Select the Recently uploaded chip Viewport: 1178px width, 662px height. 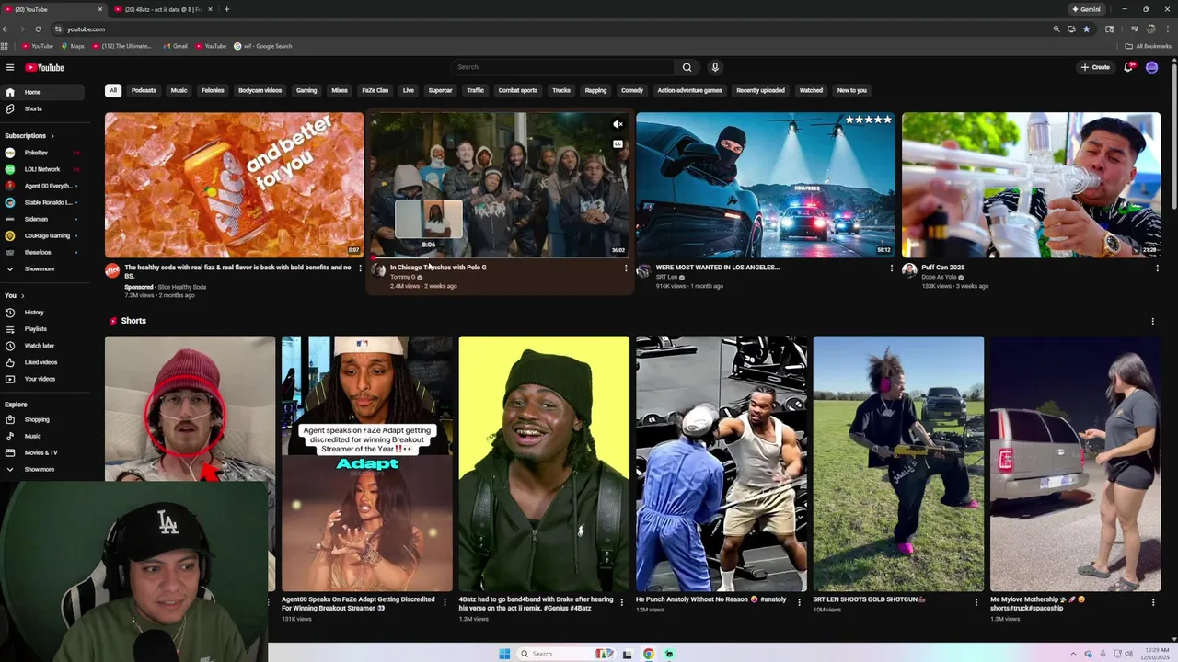coord(760,90)
